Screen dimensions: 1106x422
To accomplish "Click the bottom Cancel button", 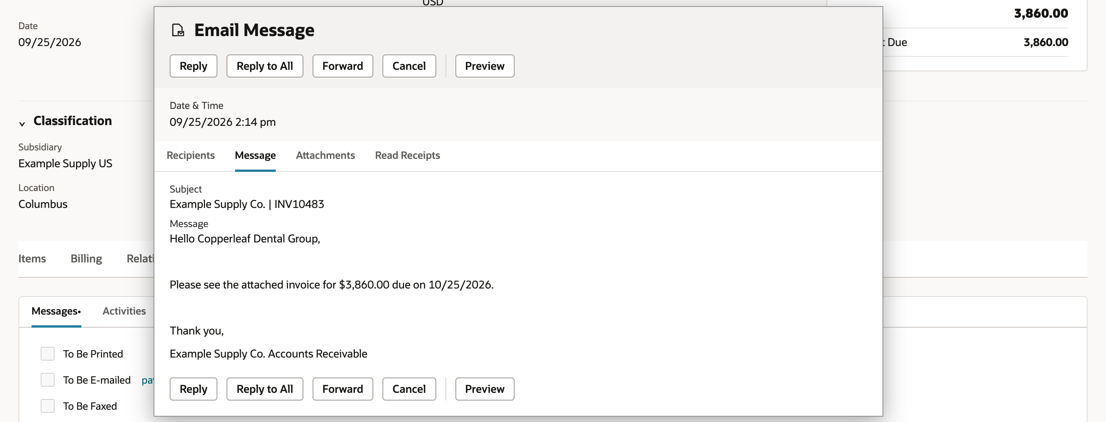I will coord(409,389).
